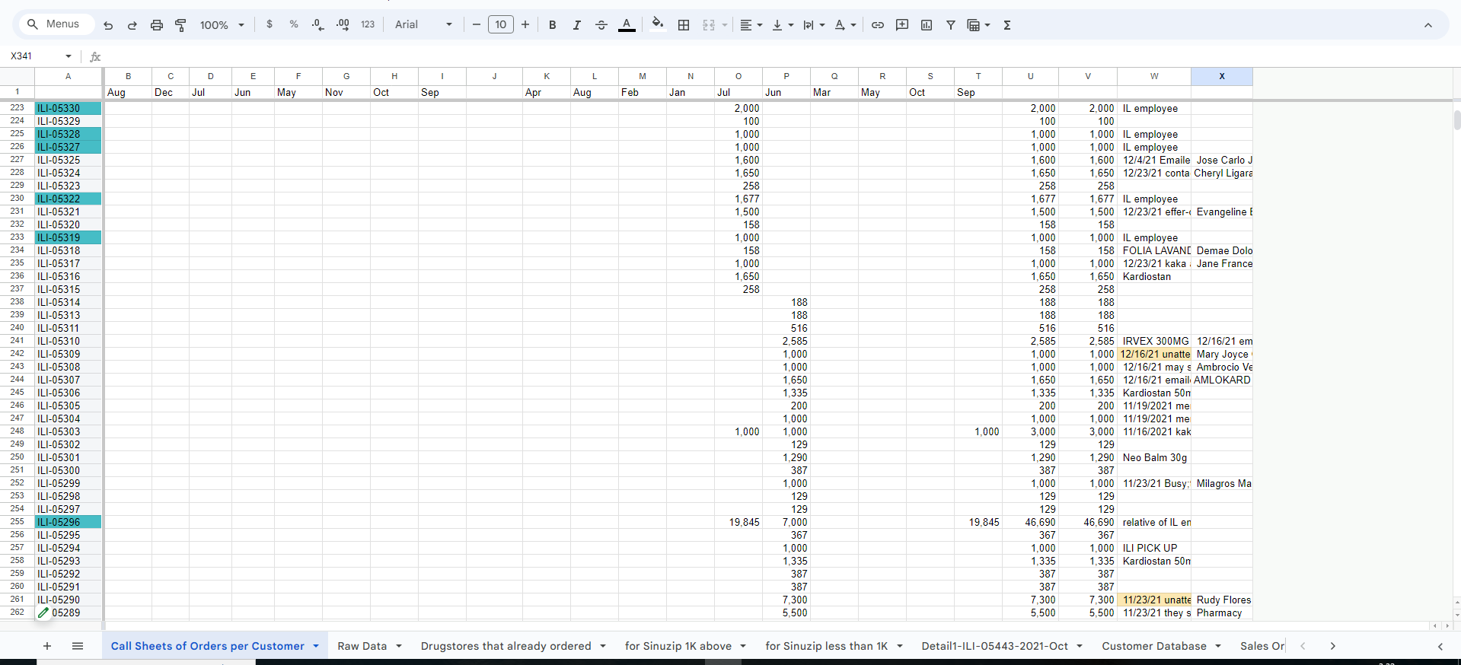Viewport: 1461px width, 665px height.
Task: Select column A header
Action: point(69,76)
